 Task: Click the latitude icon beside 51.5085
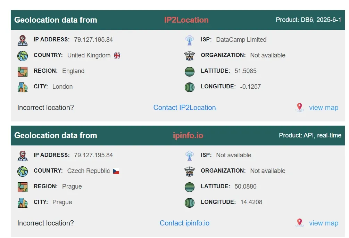(x=190, y=71)
